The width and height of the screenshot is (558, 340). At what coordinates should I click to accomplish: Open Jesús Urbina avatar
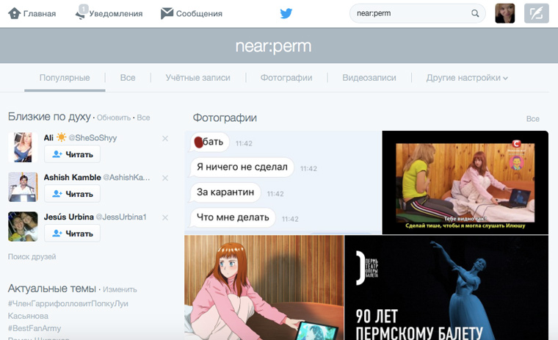[x=23, y=226]
